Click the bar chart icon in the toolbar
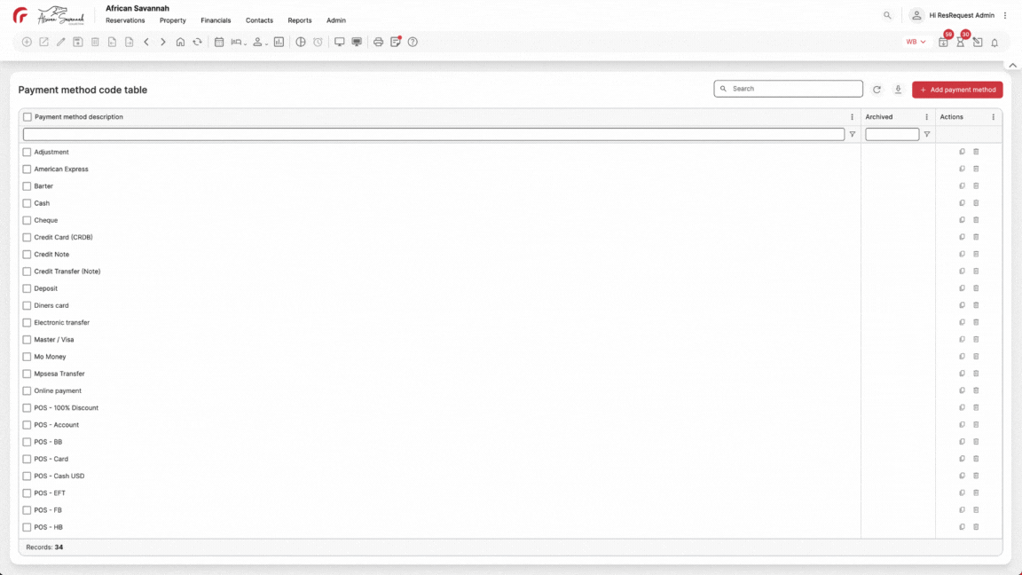The width and height of the screenshot is (1022, 575). point(279,42)
